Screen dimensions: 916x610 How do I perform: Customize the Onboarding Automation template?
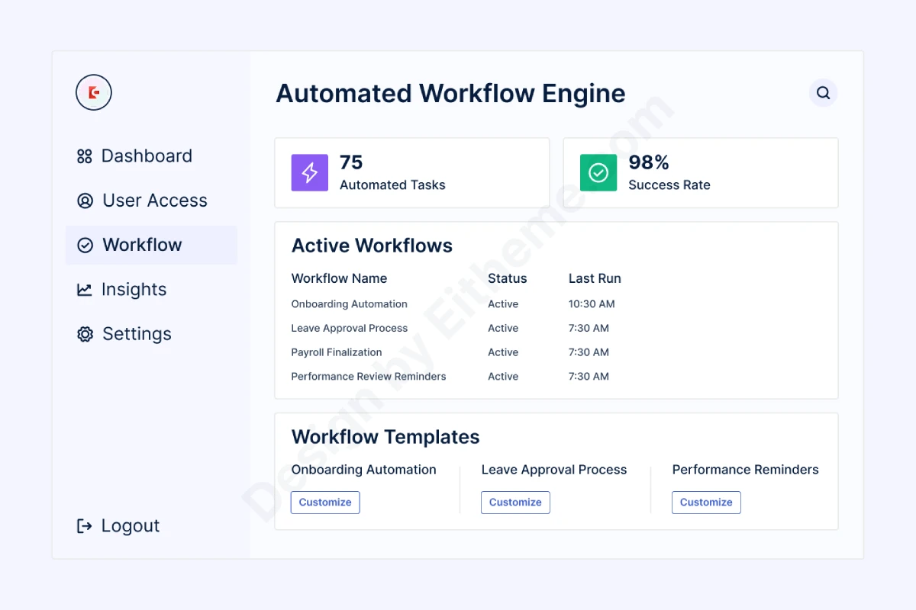tap(325, 502)
